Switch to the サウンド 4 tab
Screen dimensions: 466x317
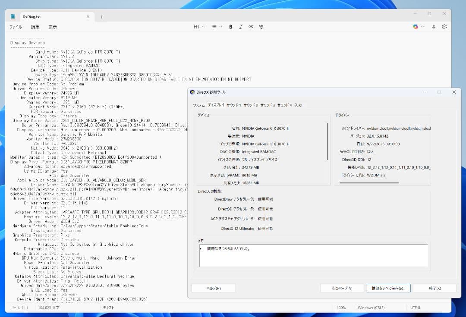(285, 105)
